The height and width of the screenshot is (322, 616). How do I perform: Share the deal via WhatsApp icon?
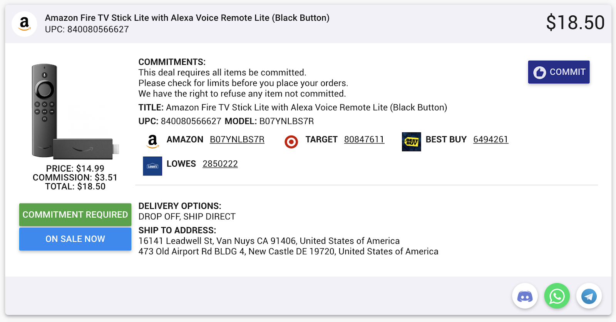point(557,296)
